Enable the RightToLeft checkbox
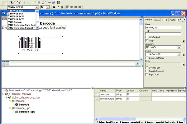 coord(146,74)
